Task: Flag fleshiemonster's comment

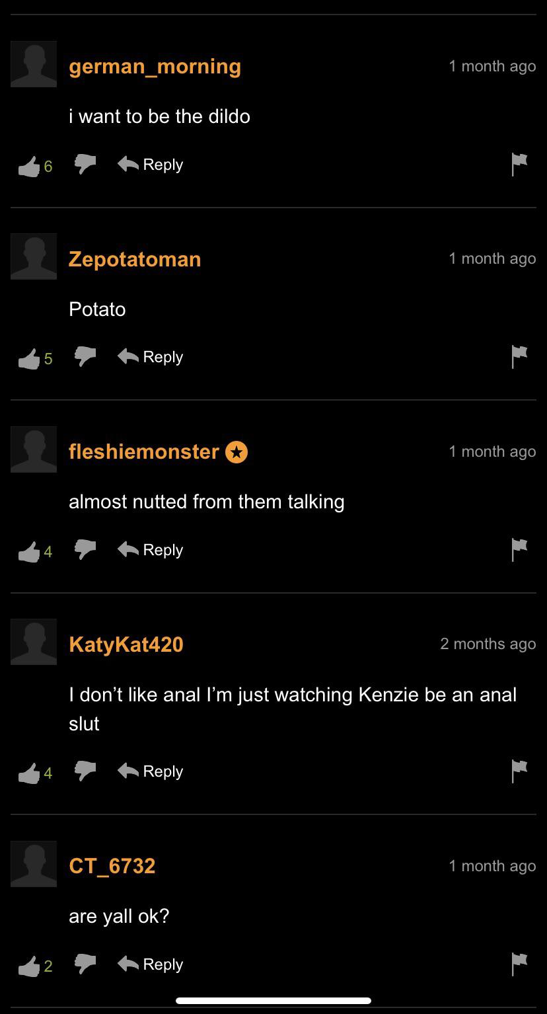Action: 519,550
